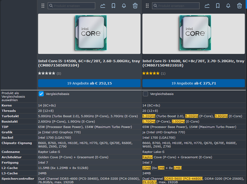Click the 'Threads' row label
Image resolution: width=247 pixels, height=184 pixels.
9,111
